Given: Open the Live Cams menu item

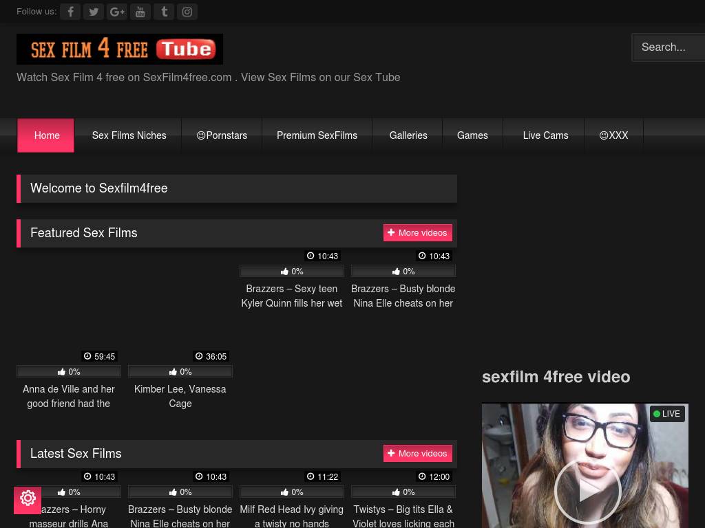Looking at the screenshot, I should tap(545, 135).
